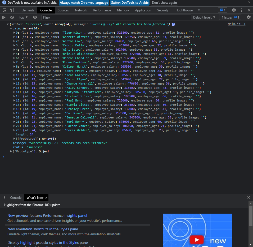
Task: Expand array entry 9 Sonya Frost
Action: 14,71
